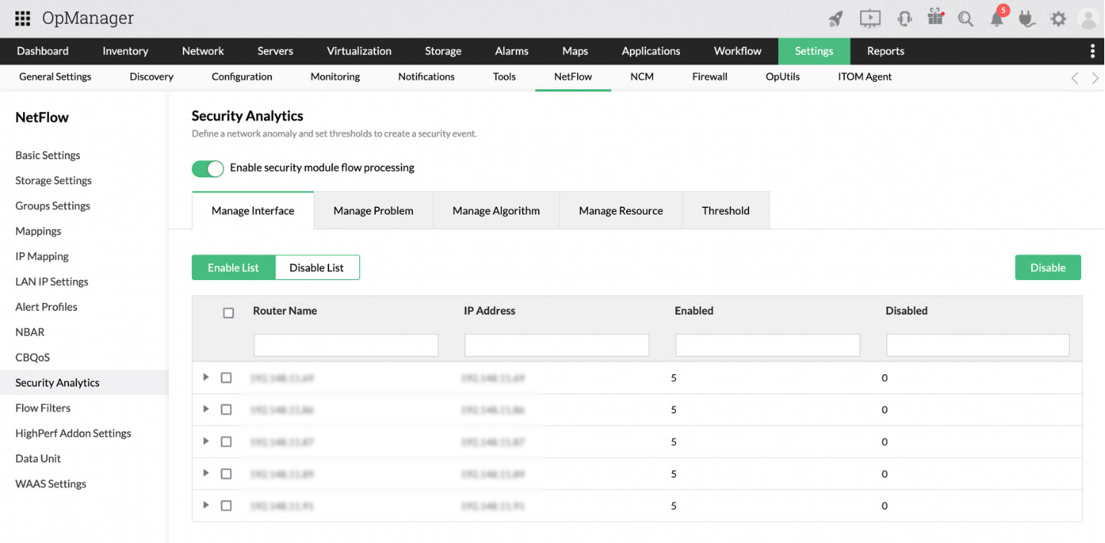Open WAAS Settings in sidebar
The image size is (1105, 543).
pos(51,484)
